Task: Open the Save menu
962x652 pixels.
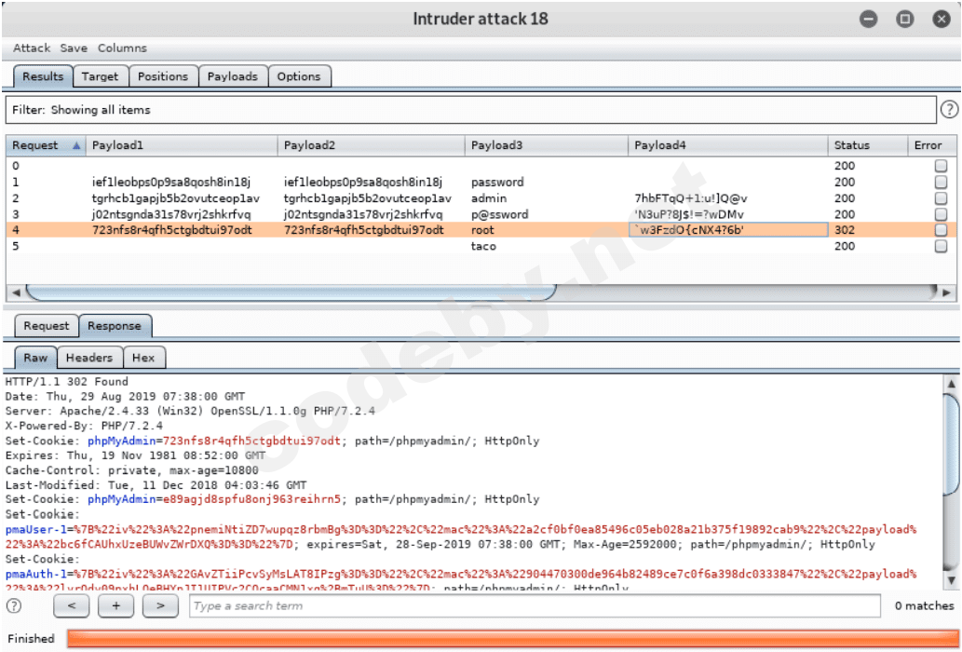Action: (x=74, y=48)
